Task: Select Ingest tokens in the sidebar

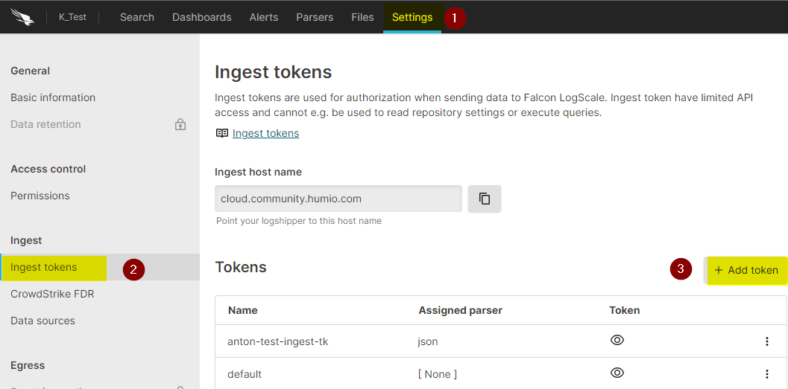Action: (x=44, y=267)
